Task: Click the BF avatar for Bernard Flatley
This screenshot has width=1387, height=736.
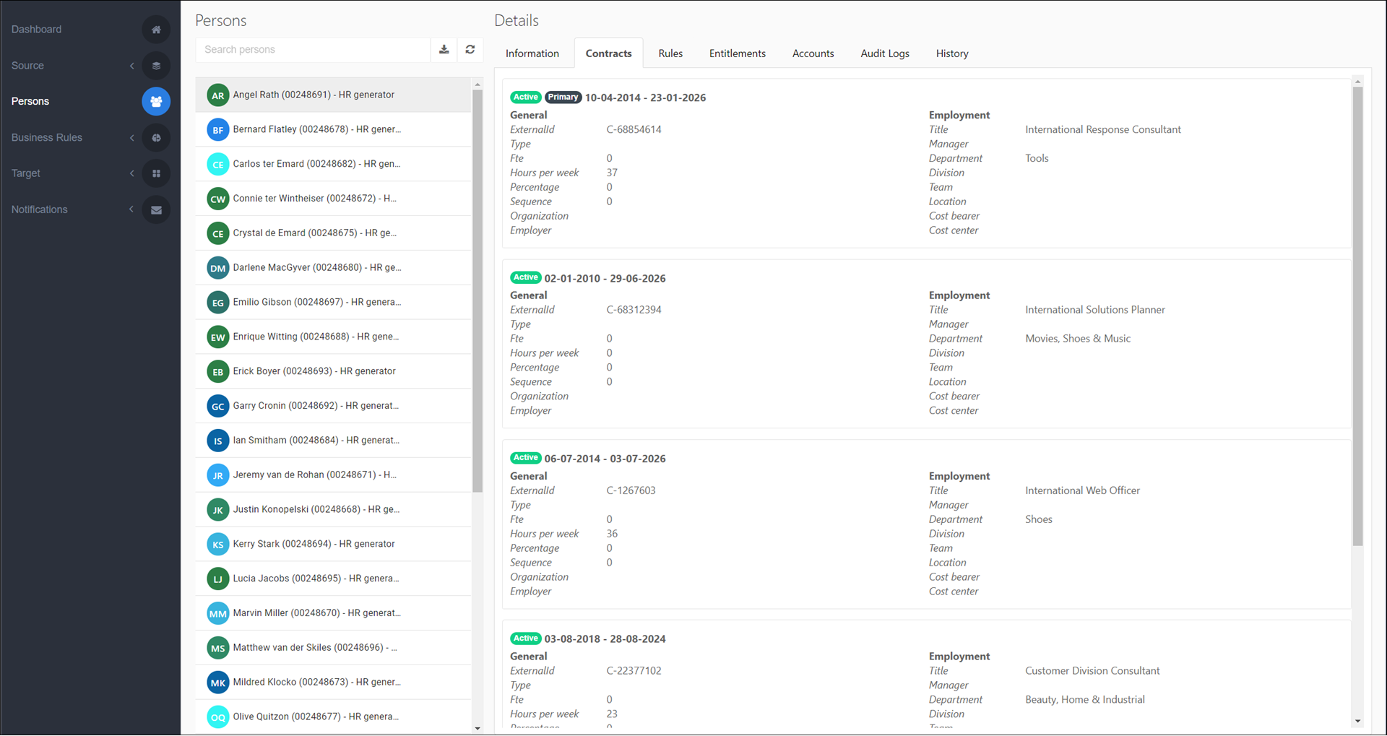Action: pos(217,130)
